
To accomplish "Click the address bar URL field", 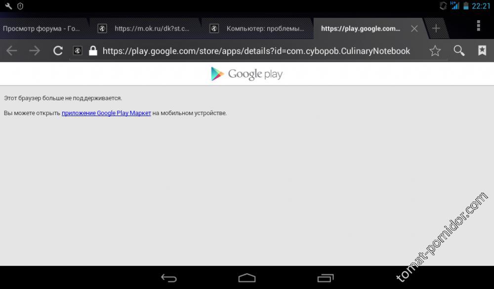I will click(256, 51).
